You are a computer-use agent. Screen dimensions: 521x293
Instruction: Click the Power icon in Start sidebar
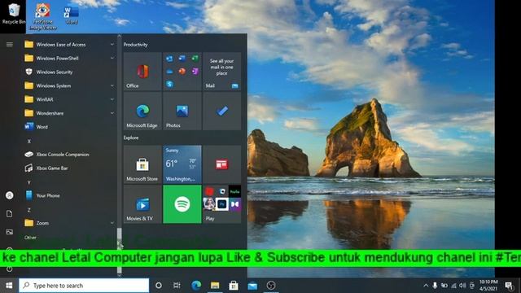[10, 269]
